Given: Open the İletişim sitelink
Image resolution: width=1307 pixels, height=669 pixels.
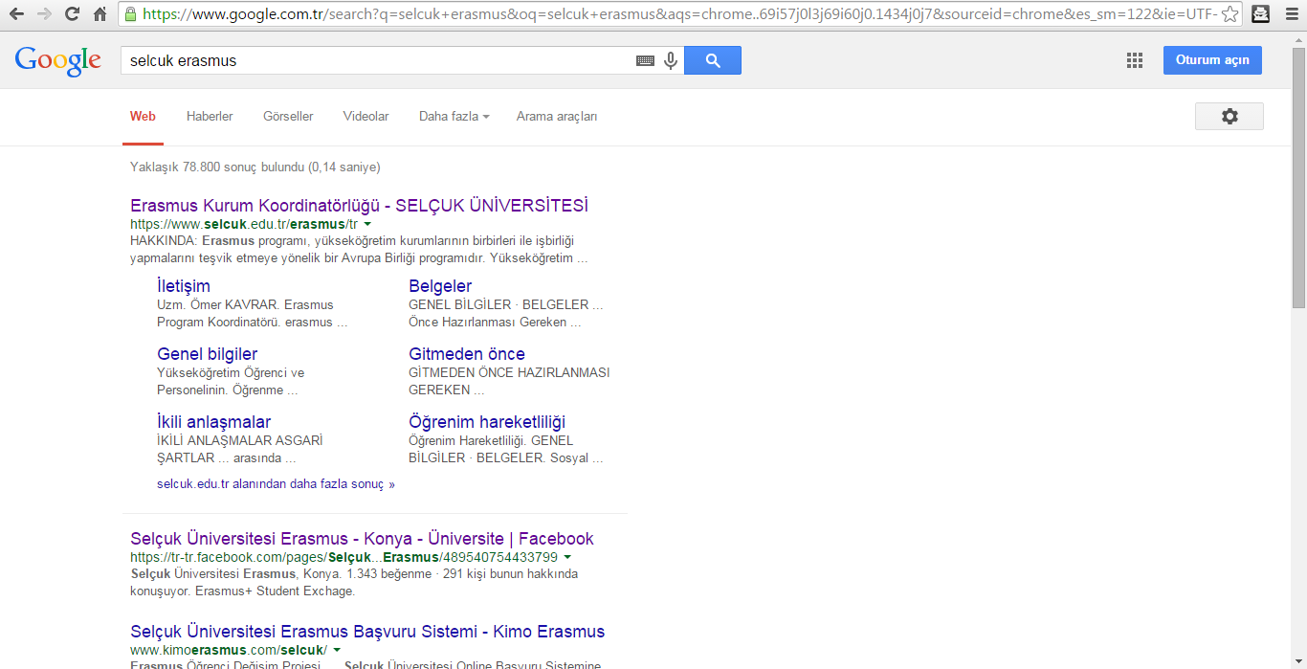Looking at the screenshot, I should point(184,285).
